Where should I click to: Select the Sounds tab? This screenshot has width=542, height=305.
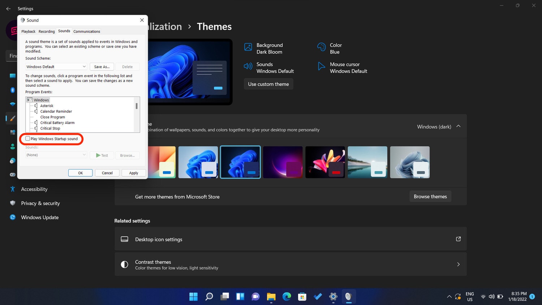pyautogui.click(x=64, y=31)
